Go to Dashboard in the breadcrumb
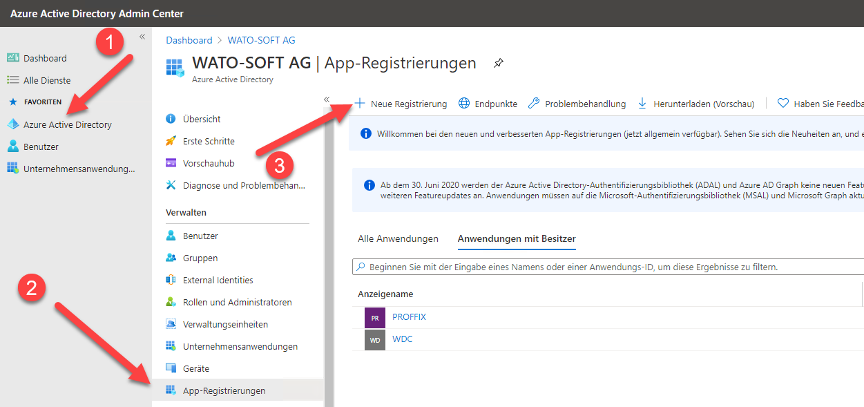 click(x=189, y=40)
